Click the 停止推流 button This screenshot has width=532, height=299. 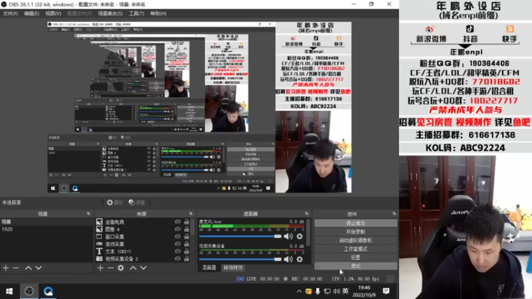(x=356, y=223)
